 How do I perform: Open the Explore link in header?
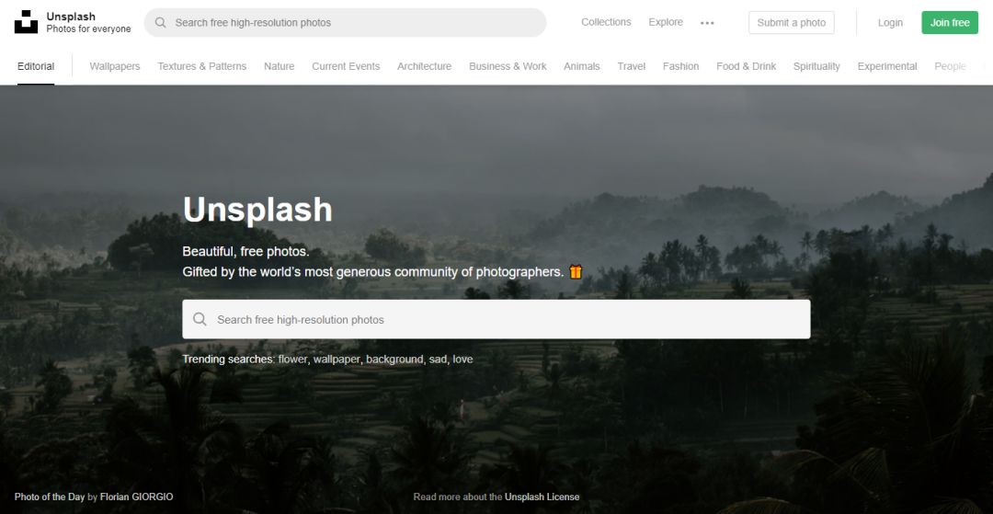tap(666, 22)
